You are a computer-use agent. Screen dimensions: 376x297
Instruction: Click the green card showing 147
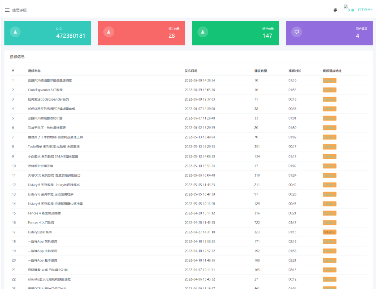pyautogui.click(x=235, y=33)
